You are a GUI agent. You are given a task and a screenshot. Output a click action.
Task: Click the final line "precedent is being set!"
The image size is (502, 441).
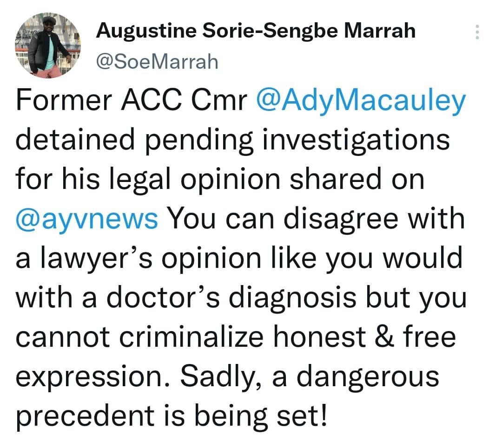click(172, 416)
